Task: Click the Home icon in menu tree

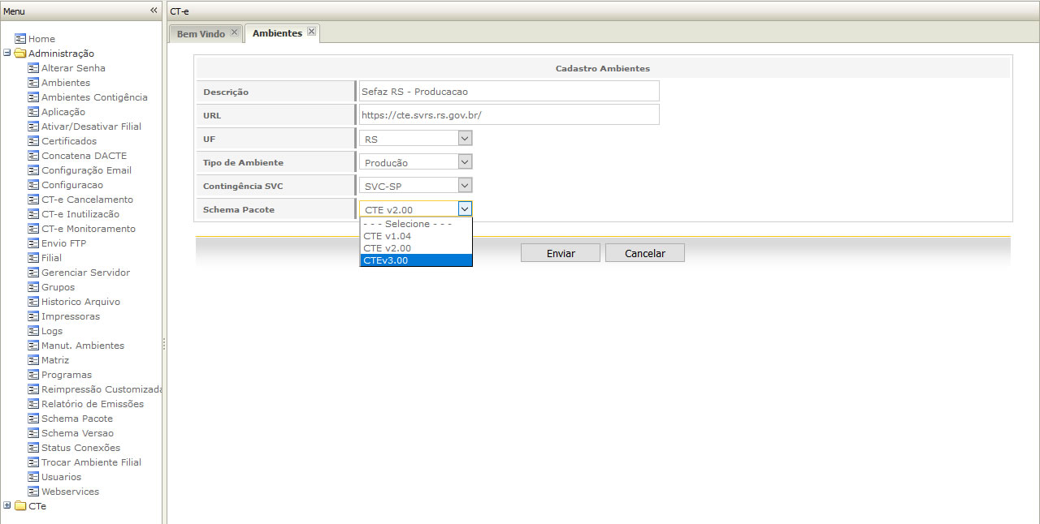Action: (x=20, y=39)
